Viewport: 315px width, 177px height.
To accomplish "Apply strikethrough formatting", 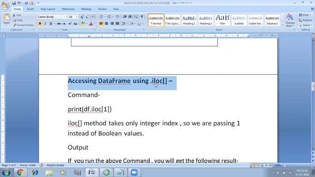I will (59, 24).
